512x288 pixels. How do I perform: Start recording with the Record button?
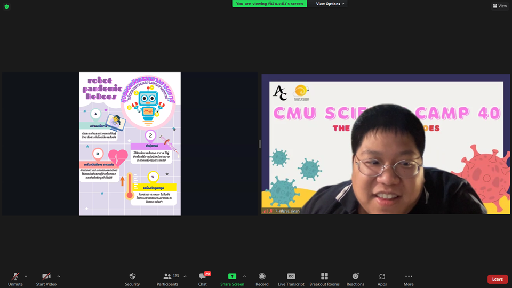pos(262,279)
